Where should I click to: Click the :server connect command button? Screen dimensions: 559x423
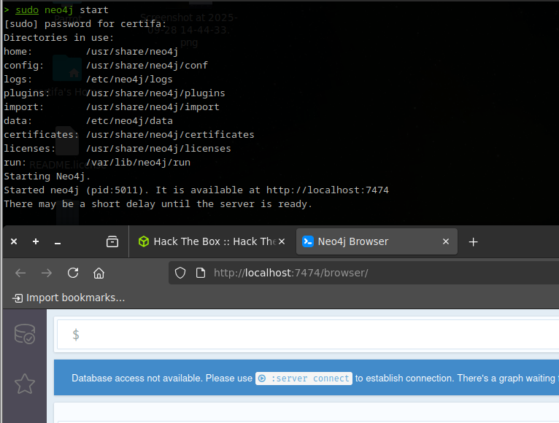(304, 378)
